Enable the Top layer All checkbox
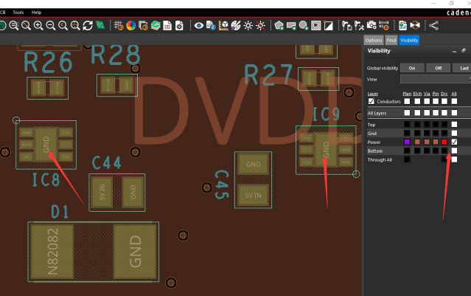Screen dimensions: 471x296 454,124
